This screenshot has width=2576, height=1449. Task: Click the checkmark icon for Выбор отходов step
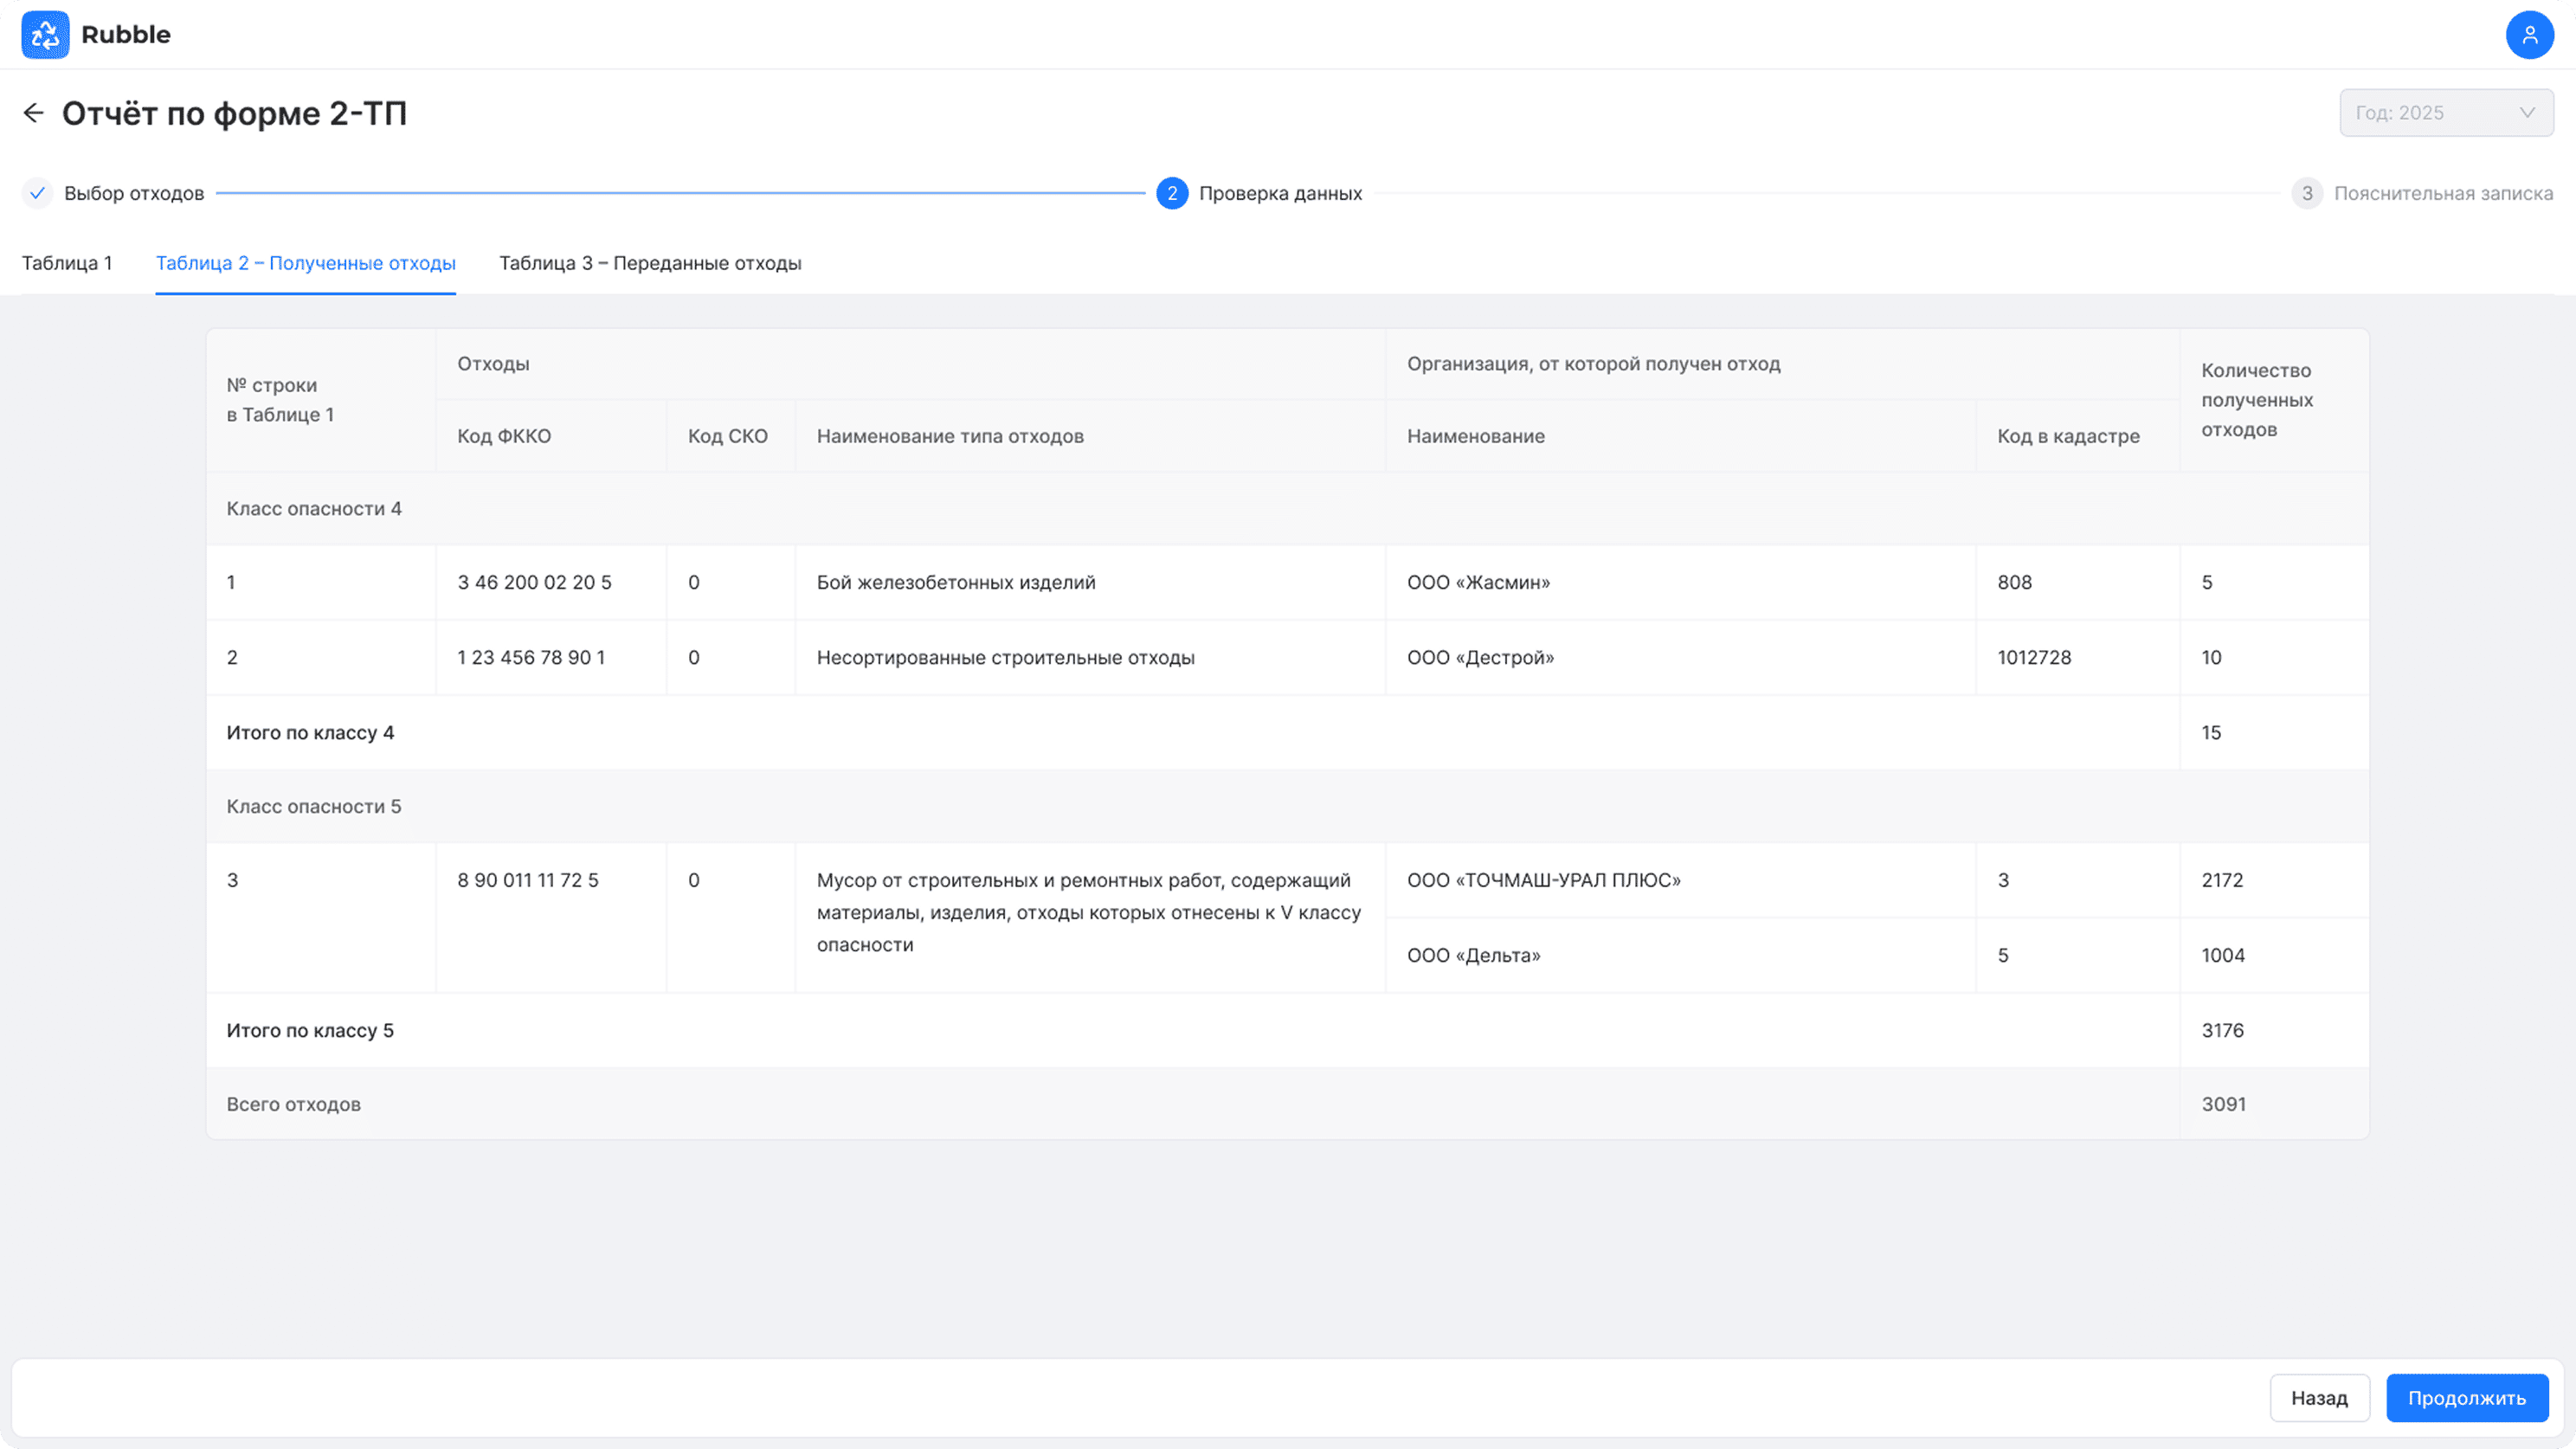(37, 193)
